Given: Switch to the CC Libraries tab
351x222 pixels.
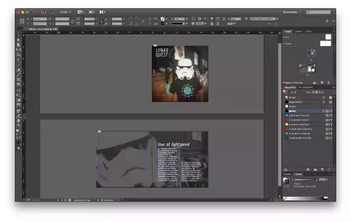Looking at the screenshot, I should coord(305,87).
